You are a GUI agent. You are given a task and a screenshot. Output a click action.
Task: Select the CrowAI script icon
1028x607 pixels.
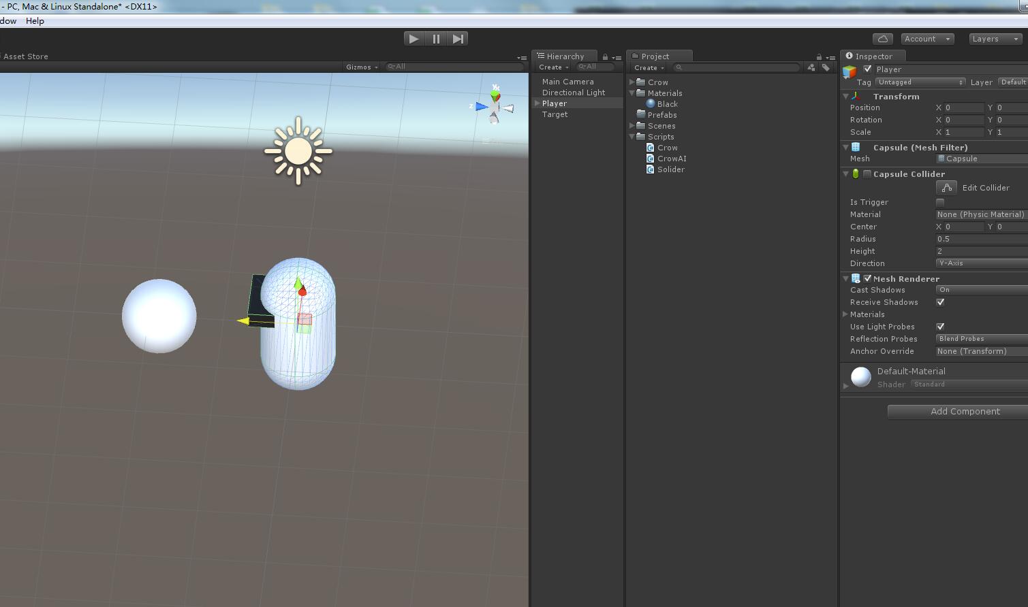point(651,158)
